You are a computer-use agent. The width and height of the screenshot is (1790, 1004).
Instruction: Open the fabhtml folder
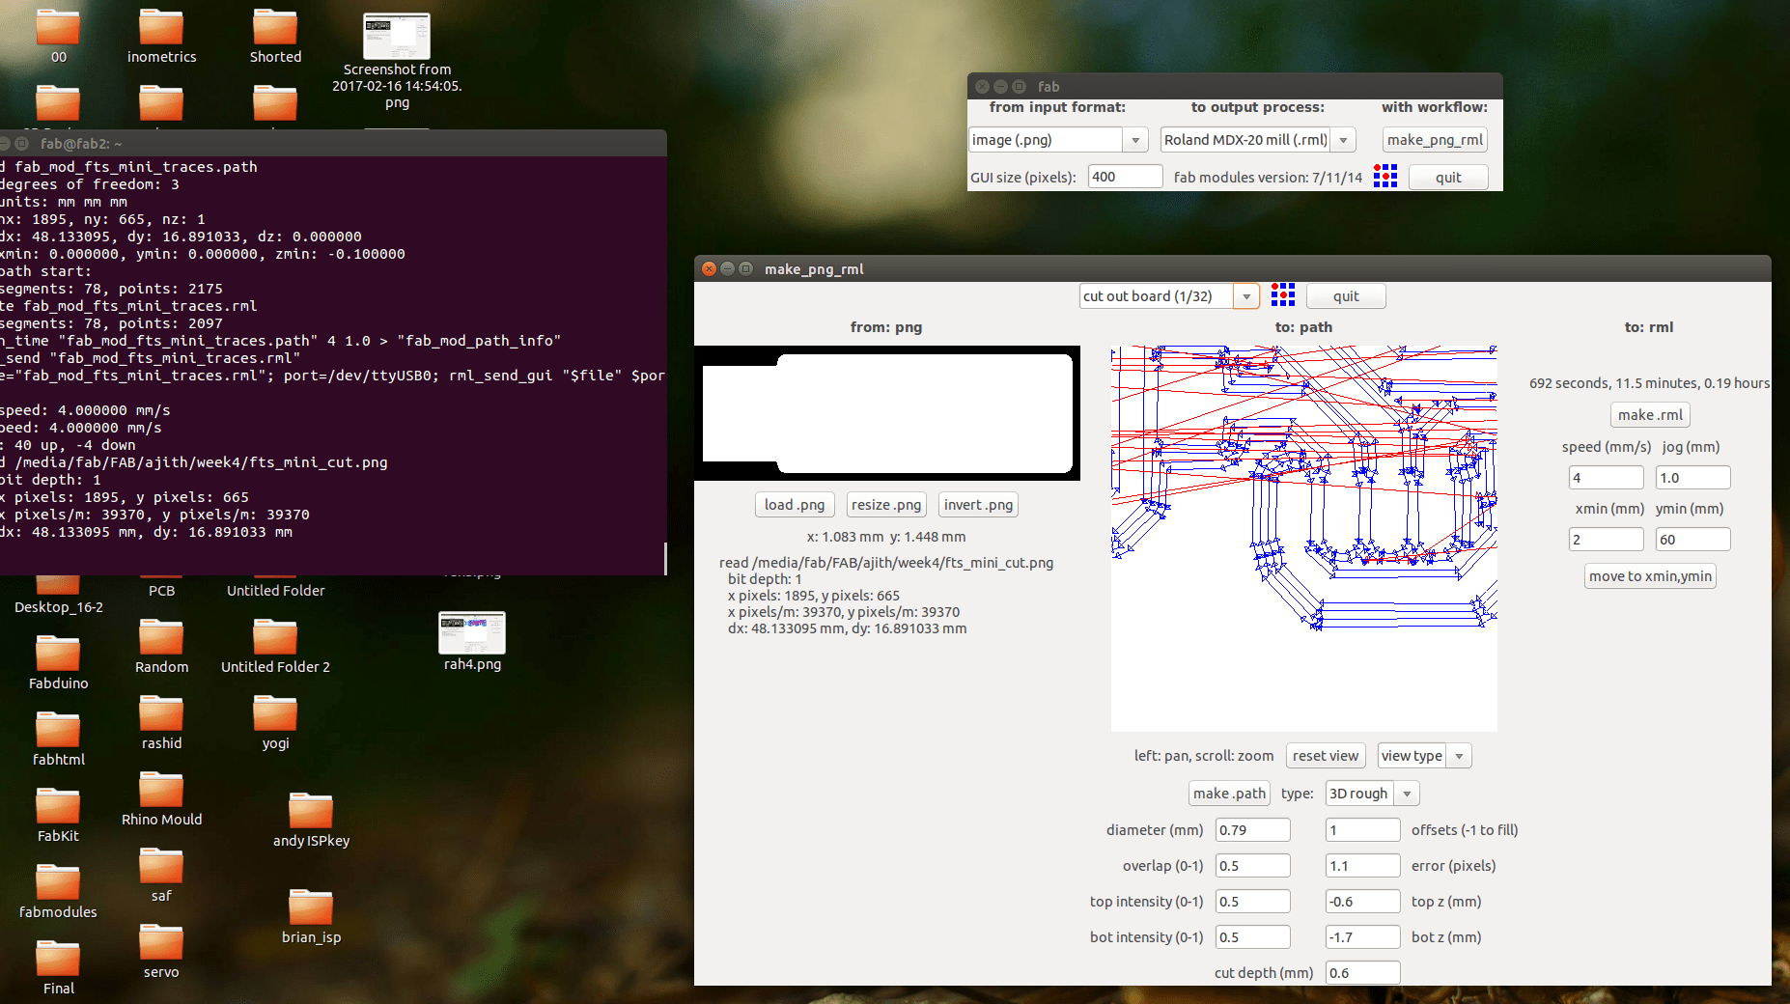pyautogui.click(x=58, y=739)
